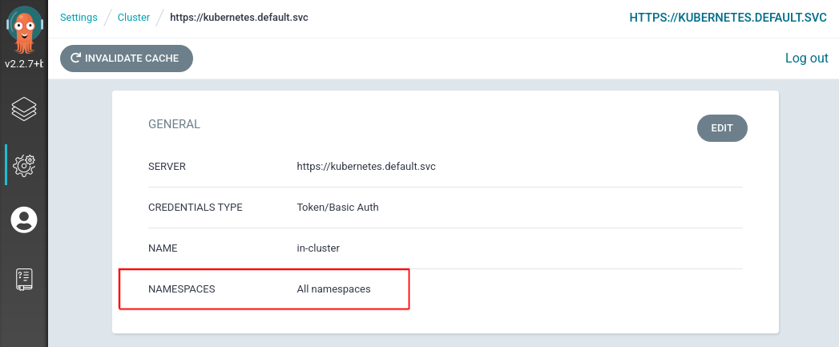
Task: Open the User Info sidebar icon
Action: [24, 220]
